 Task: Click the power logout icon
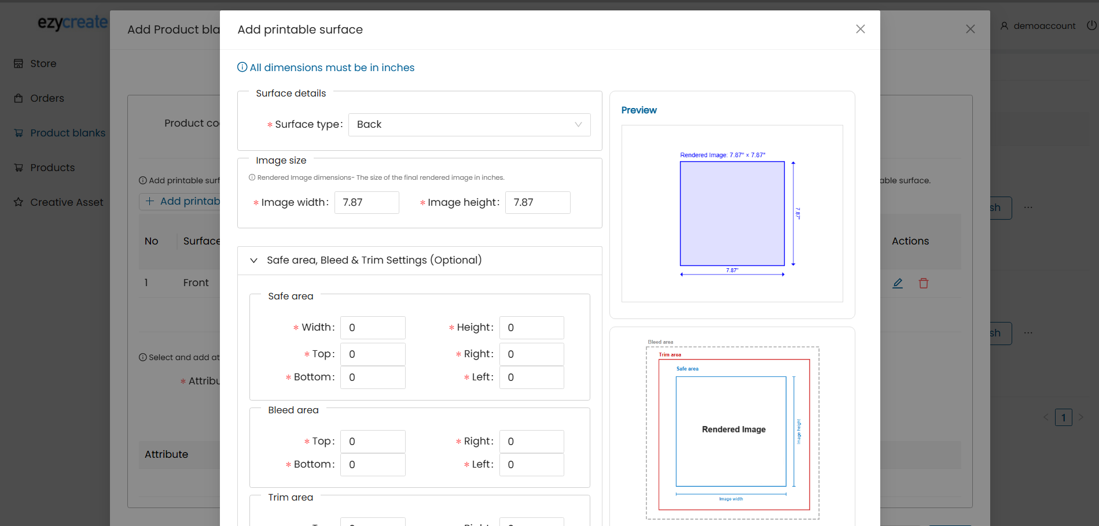[x=1091, y=25]
